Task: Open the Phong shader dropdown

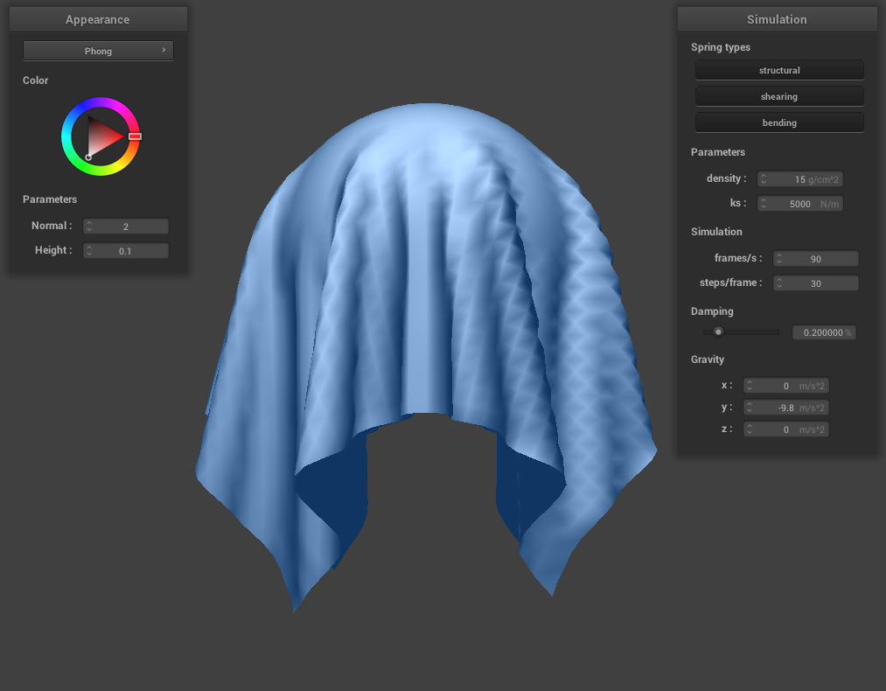Action: tap(98, 51)
